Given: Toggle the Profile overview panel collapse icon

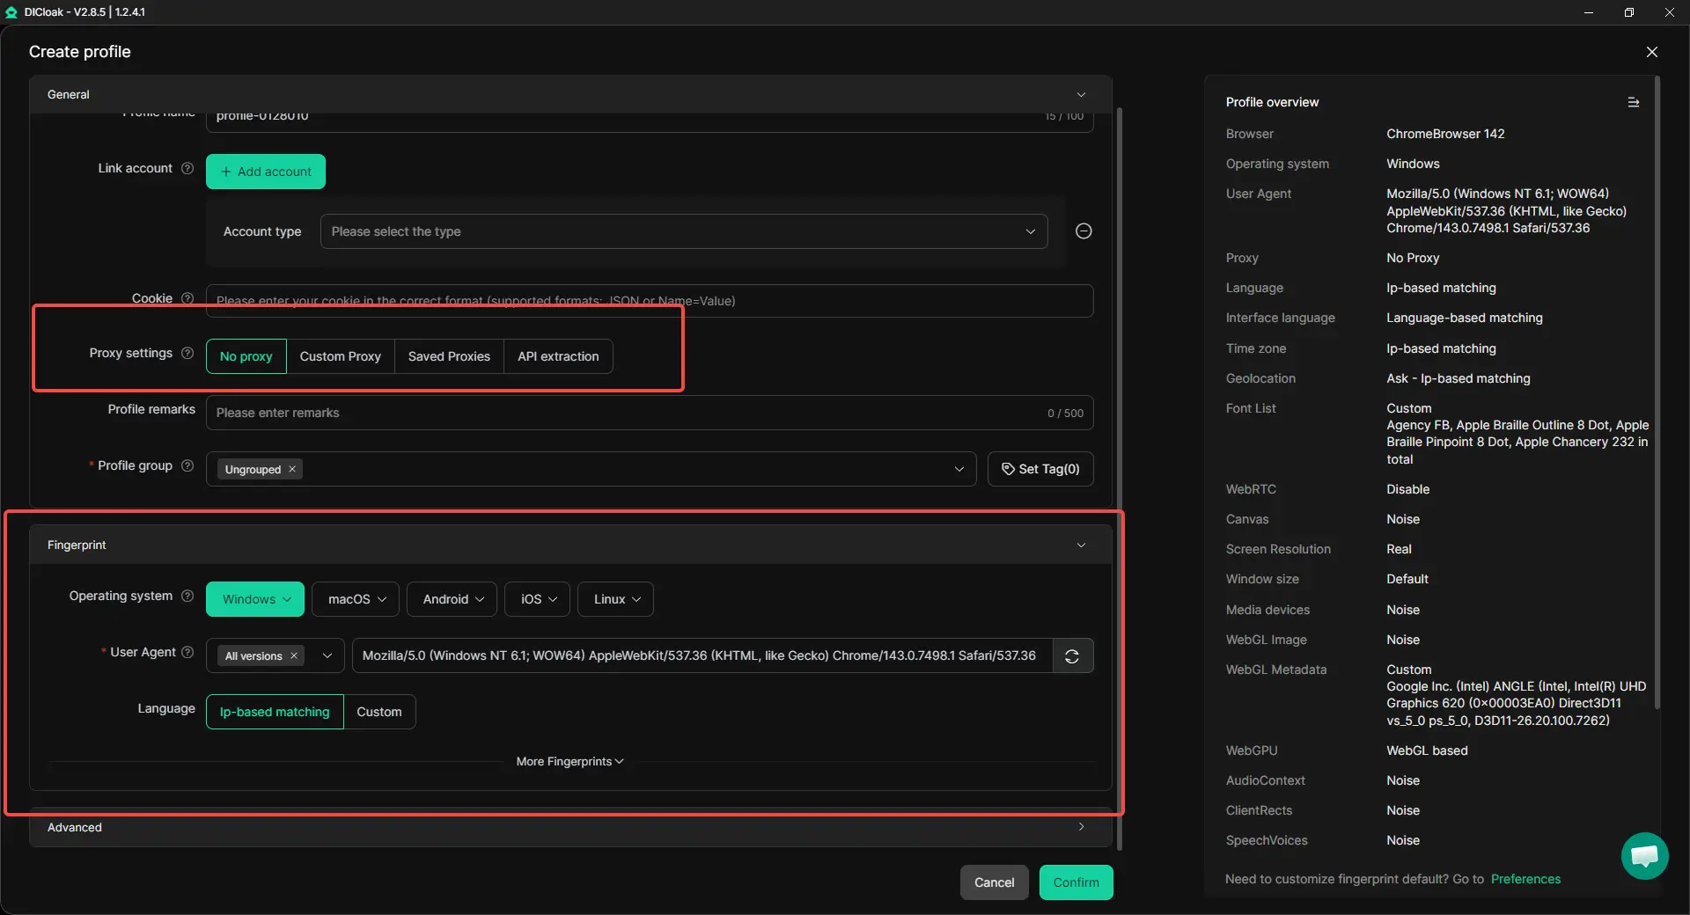Looking at the screenshot, I should click(x=1633, y=103).
